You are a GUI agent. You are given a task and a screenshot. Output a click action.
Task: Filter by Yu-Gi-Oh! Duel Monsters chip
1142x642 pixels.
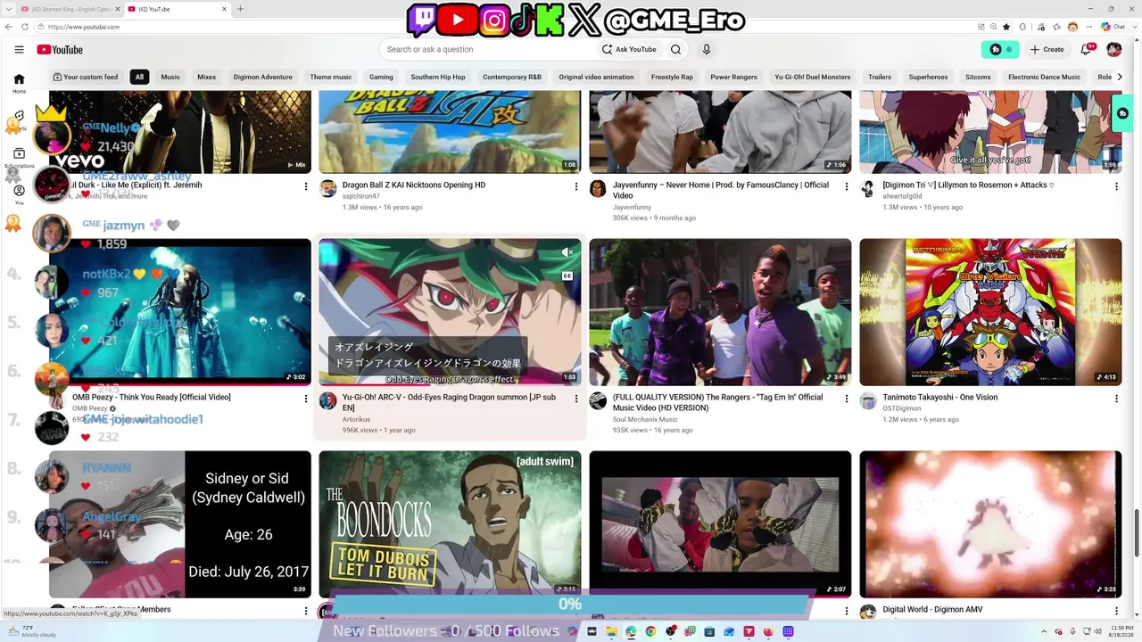pos(813,77)
